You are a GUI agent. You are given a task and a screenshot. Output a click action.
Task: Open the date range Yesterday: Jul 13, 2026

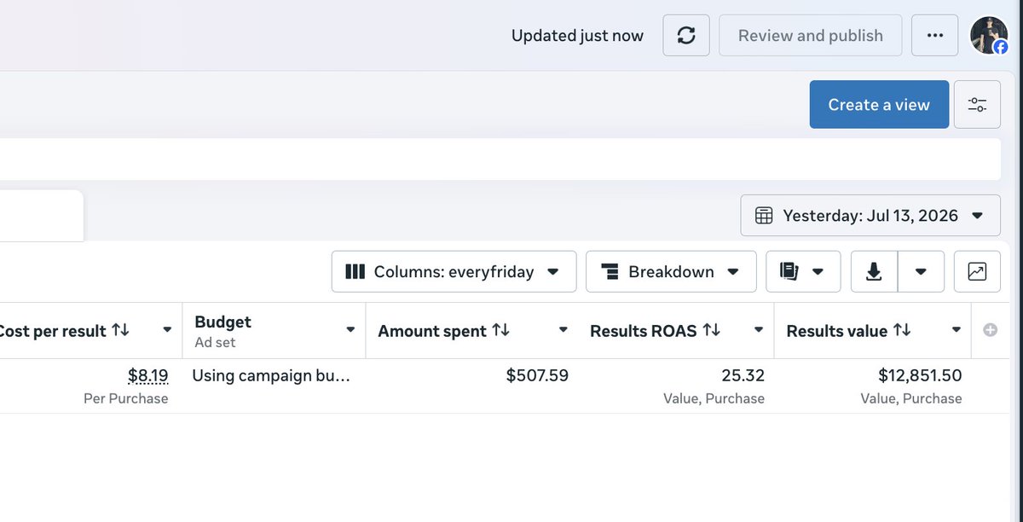click(870, 216)
